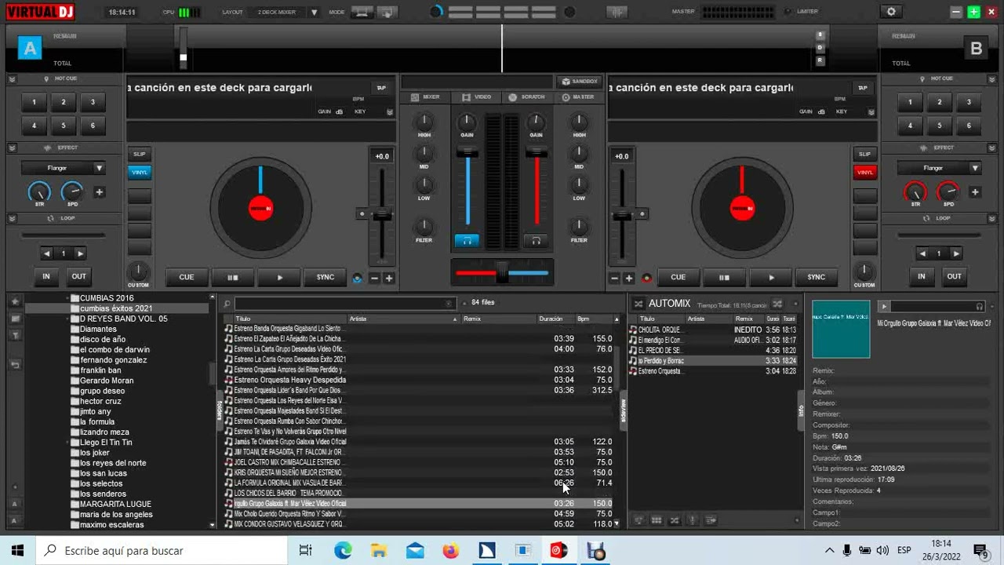This screenshot has height=565, width=1004.
Task: Open the folders side tab
Action: click(x=220, y=410)
